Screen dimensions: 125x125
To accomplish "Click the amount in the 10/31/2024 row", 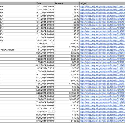I will click(67, 44).
